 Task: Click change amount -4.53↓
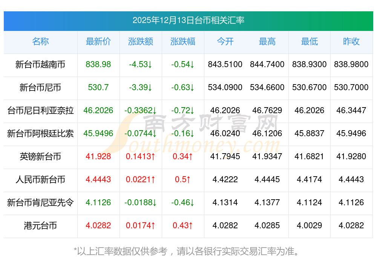coord(140,64)
